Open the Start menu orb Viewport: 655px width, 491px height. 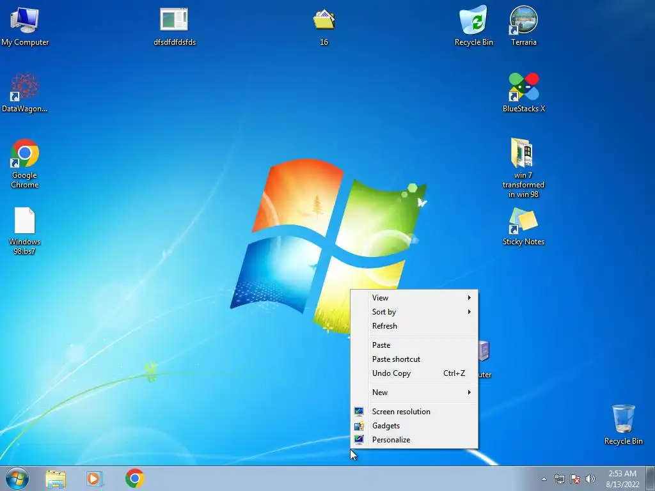pyautogui.click(x=17, y=478)
